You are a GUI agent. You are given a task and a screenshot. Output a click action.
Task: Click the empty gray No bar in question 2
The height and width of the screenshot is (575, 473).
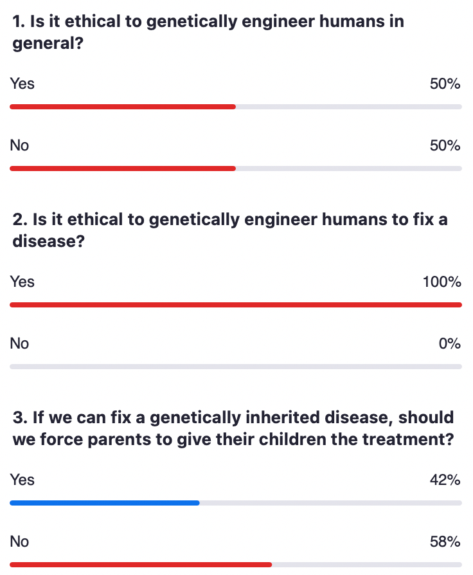click(235, 367)
